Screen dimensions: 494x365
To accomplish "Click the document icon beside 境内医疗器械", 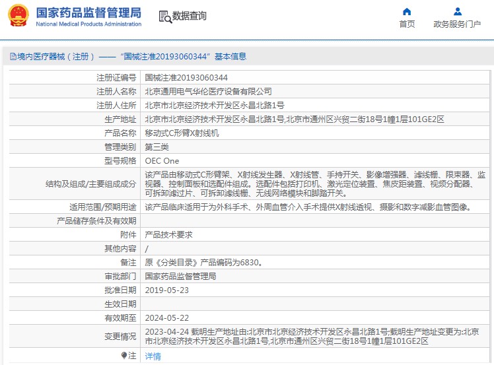I will [13, 57].
